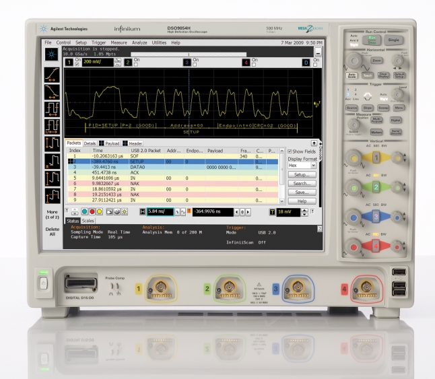
Task: Click the channel 4 number badge
Action: pyautogui.click(x=246, y=63)
